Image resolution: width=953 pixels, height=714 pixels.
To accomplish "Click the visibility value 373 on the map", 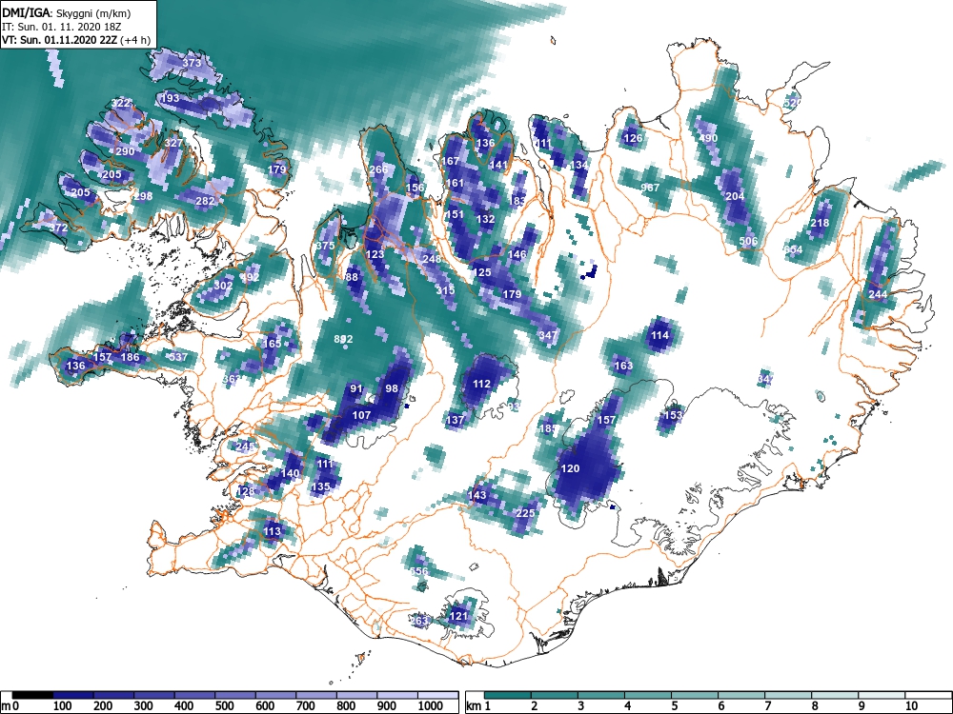I will [x=192, y=63].
